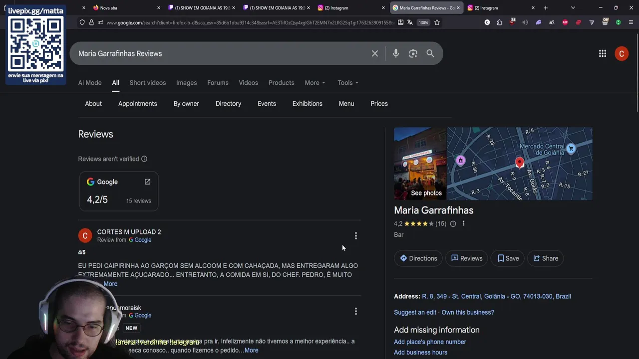Open the ABP adblock extension
Image resolution: width=639 pixels, height=359 pixels.
pos(565,22)
